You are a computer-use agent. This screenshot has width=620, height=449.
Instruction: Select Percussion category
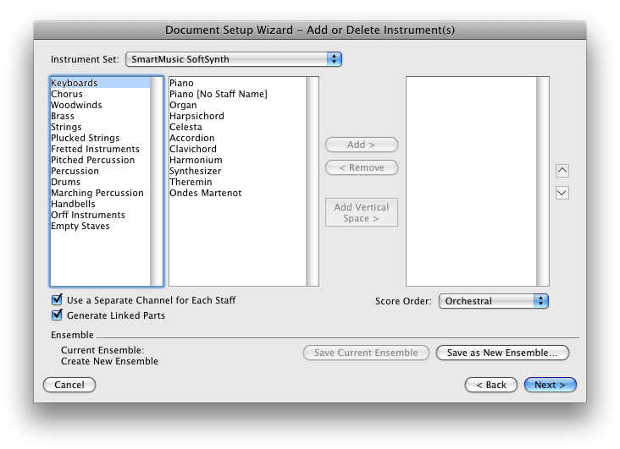click(101, 171)
